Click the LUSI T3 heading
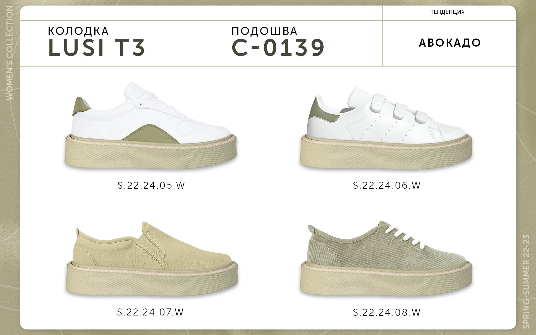 click(x=97, y=48)
